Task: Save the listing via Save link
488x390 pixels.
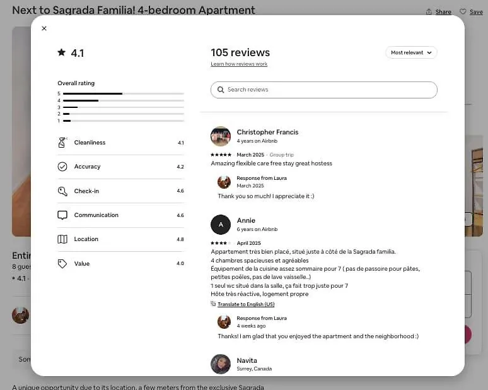Action: click(476, 12)
